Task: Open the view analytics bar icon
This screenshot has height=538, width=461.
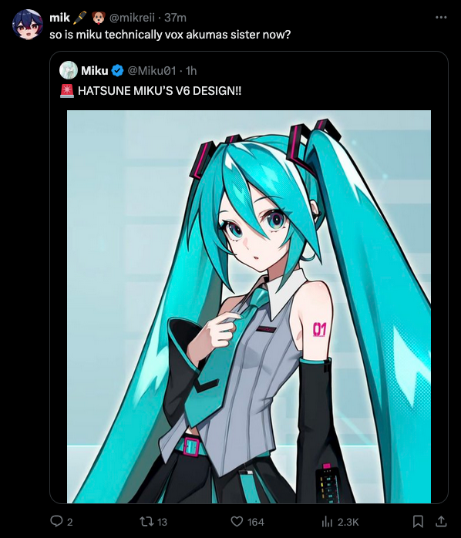Action: 327,522
